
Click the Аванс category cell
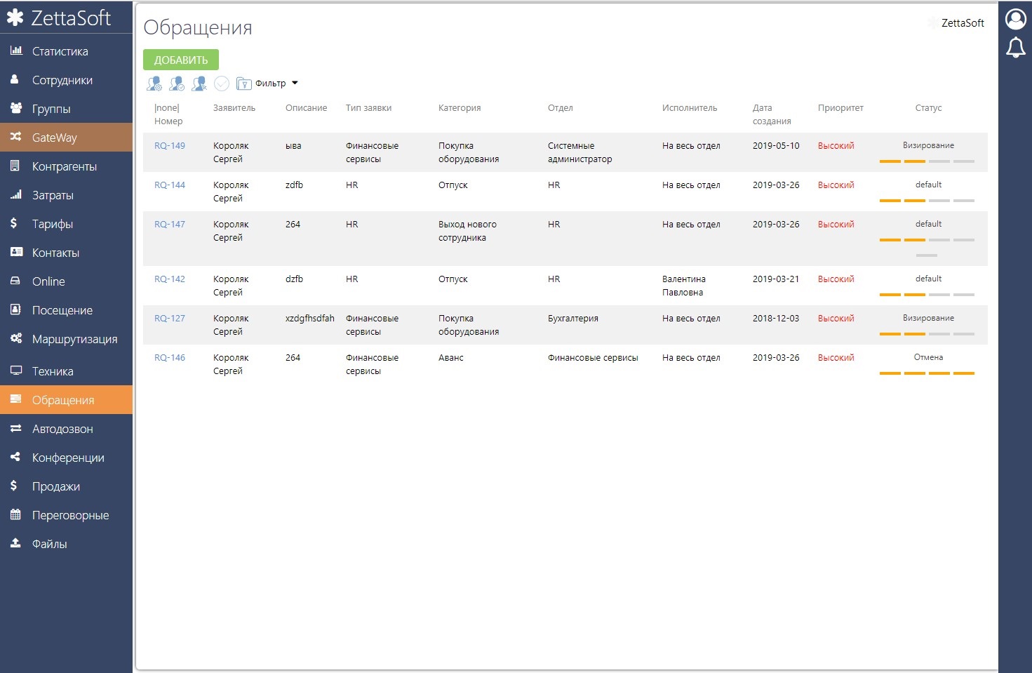[x=451, y=358]
